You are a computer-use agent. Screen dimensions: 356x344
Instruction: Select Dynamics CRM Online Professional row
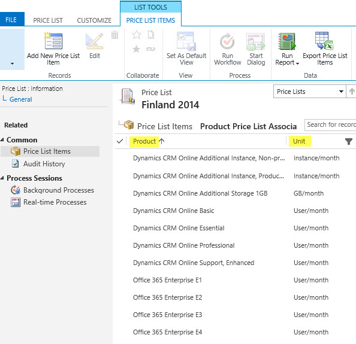(236, 245)
